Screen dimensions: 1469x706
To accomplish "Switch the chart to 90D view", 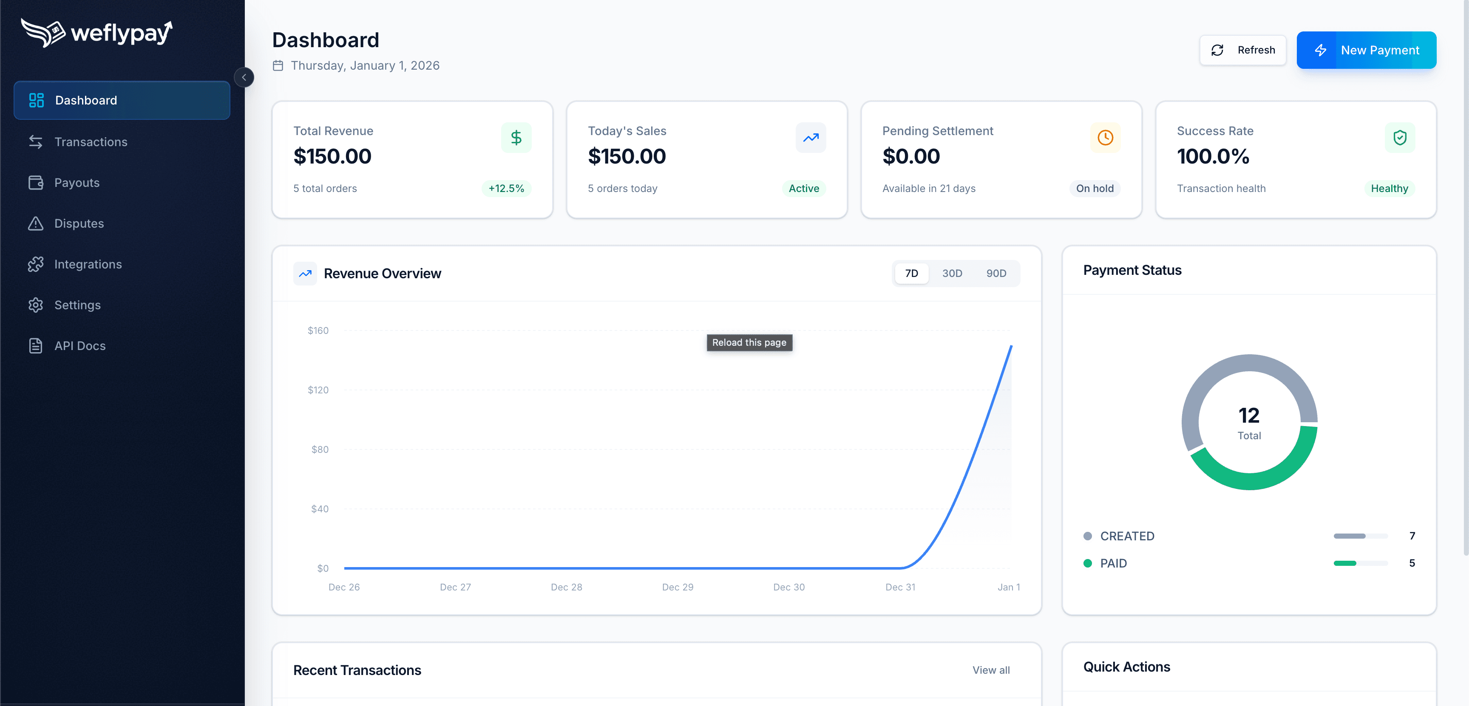I will click(x=996, y=274).
